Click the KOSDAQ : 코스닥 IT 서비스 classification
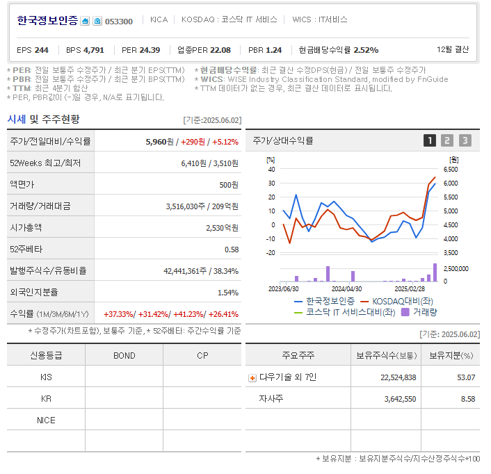The image size is (491, 474). click(230, 19)
